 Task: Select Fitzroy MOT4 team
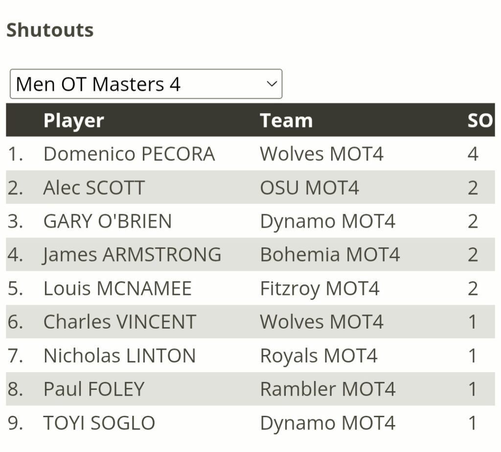(320, 289)
